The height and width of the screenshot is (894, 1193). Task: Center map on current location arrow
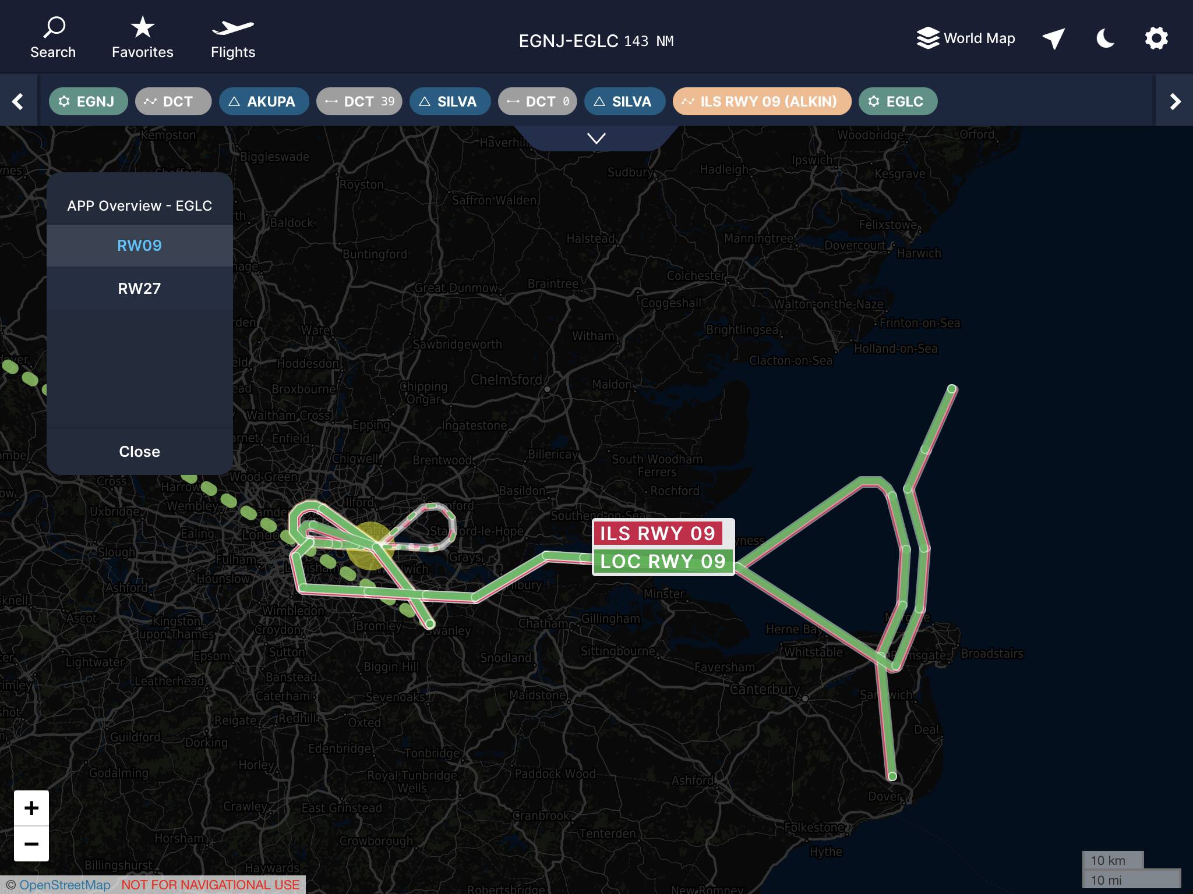[1054, 38]
